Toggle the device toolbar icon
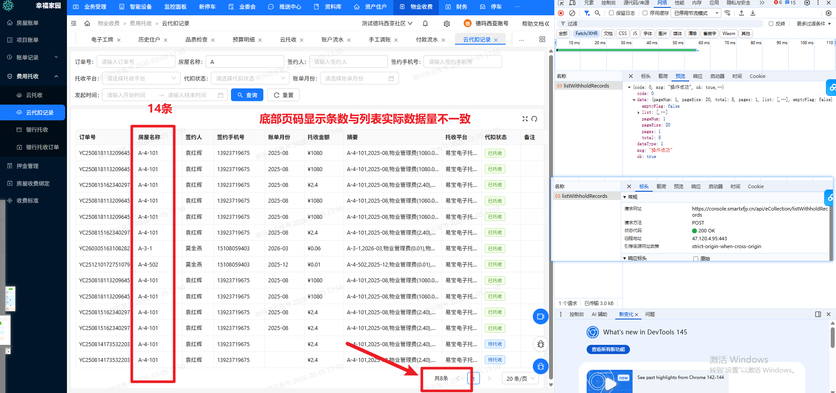 point(572,3)
